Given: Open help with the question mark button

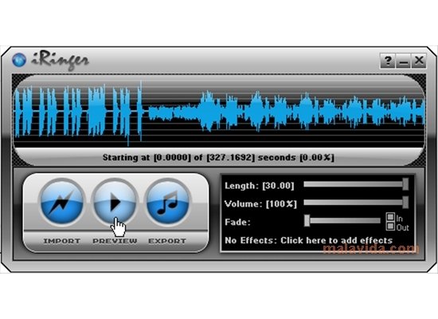Looking at the screenshot, I should [x=388, y=61].
